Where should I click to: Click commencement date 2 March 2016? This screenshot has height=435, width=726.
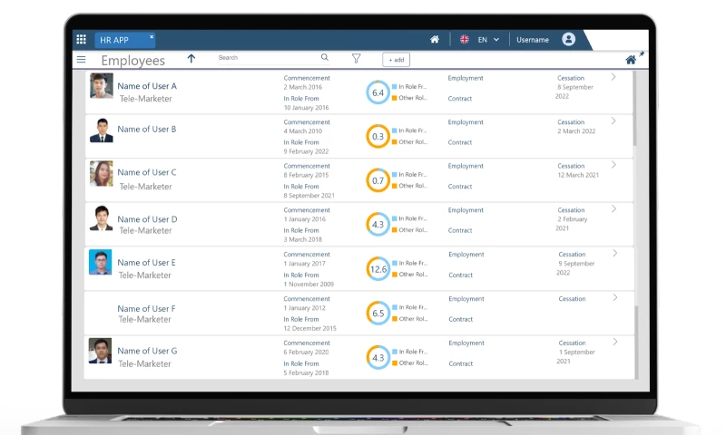click(303, 87)
